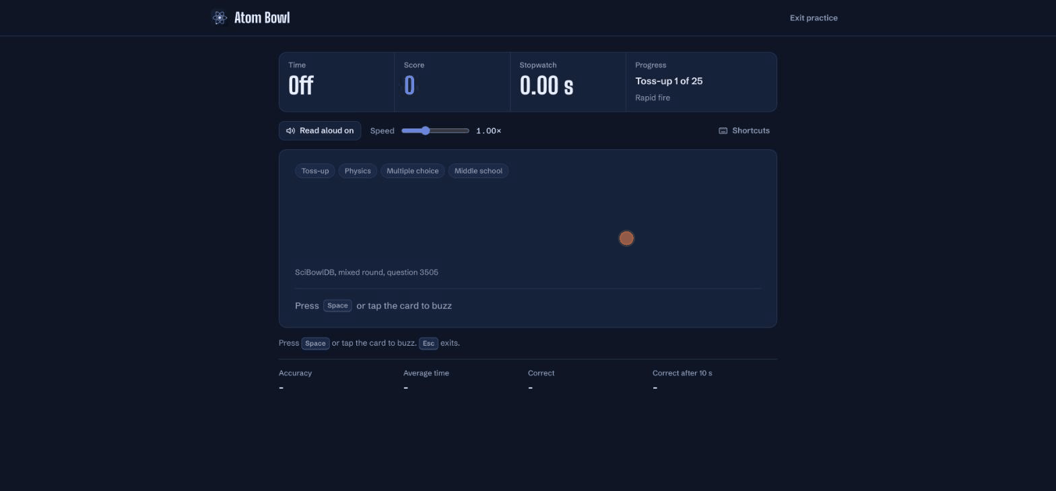Click the Multiple choice tag
This screenshot has height=491, width=1056.
[x=412, y=171]
